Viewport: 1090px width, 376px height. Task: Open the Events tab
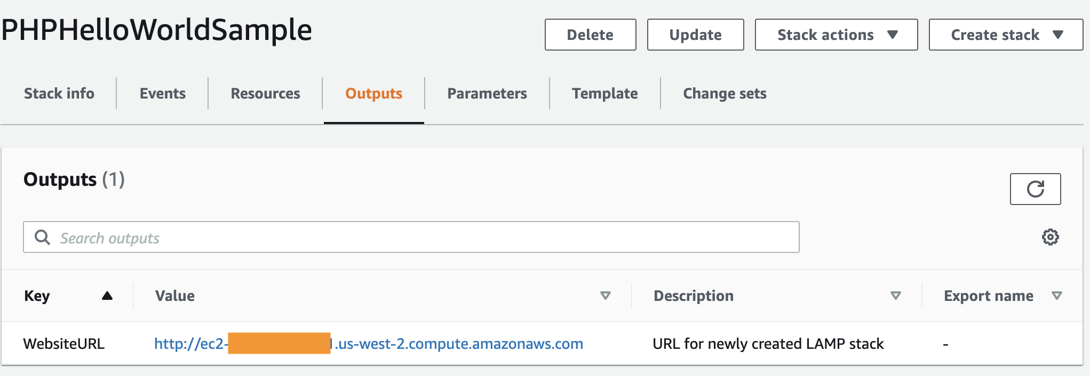point(163,93)
